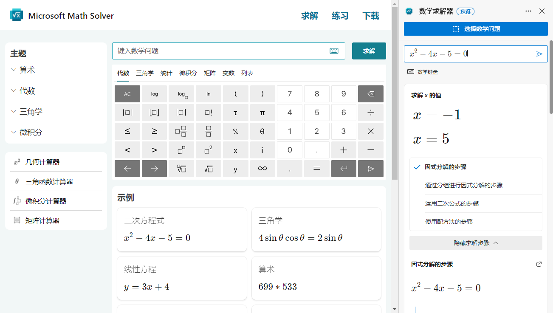
Task: Move cursor with right arrow key
Action: 155,169
